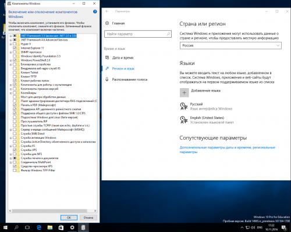Enable the Hyper-V checkbox

(x=15, y=44)
